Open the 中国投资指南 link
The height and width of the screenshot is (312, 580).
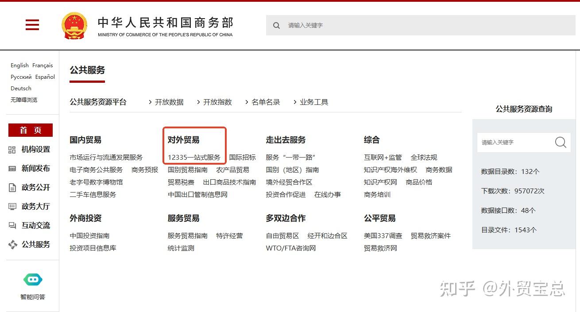click(x=89, y=236)
